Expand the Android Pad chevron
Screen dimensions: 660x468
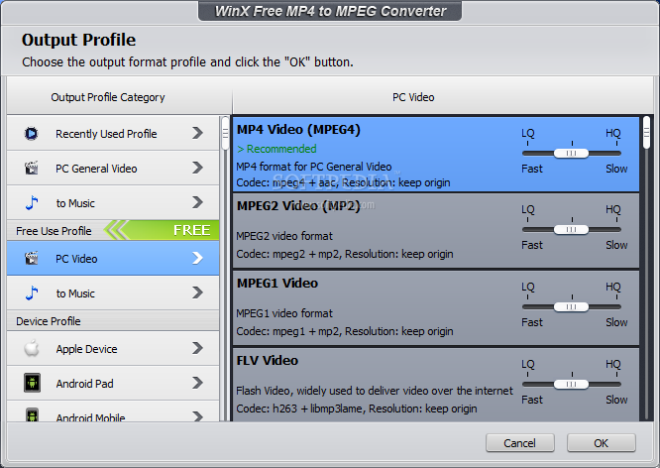tap(197, 384)
